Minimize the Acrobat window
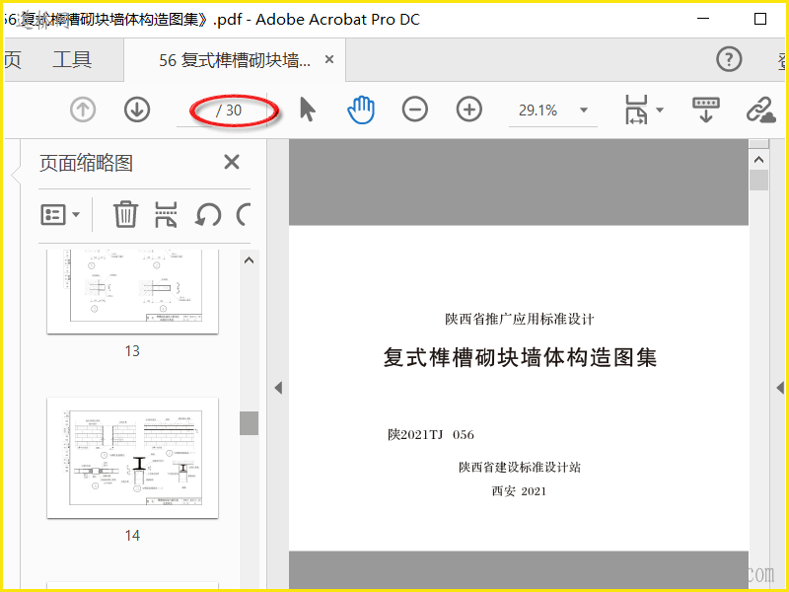This screenshot has height=592, width=789. pos(703,19)
